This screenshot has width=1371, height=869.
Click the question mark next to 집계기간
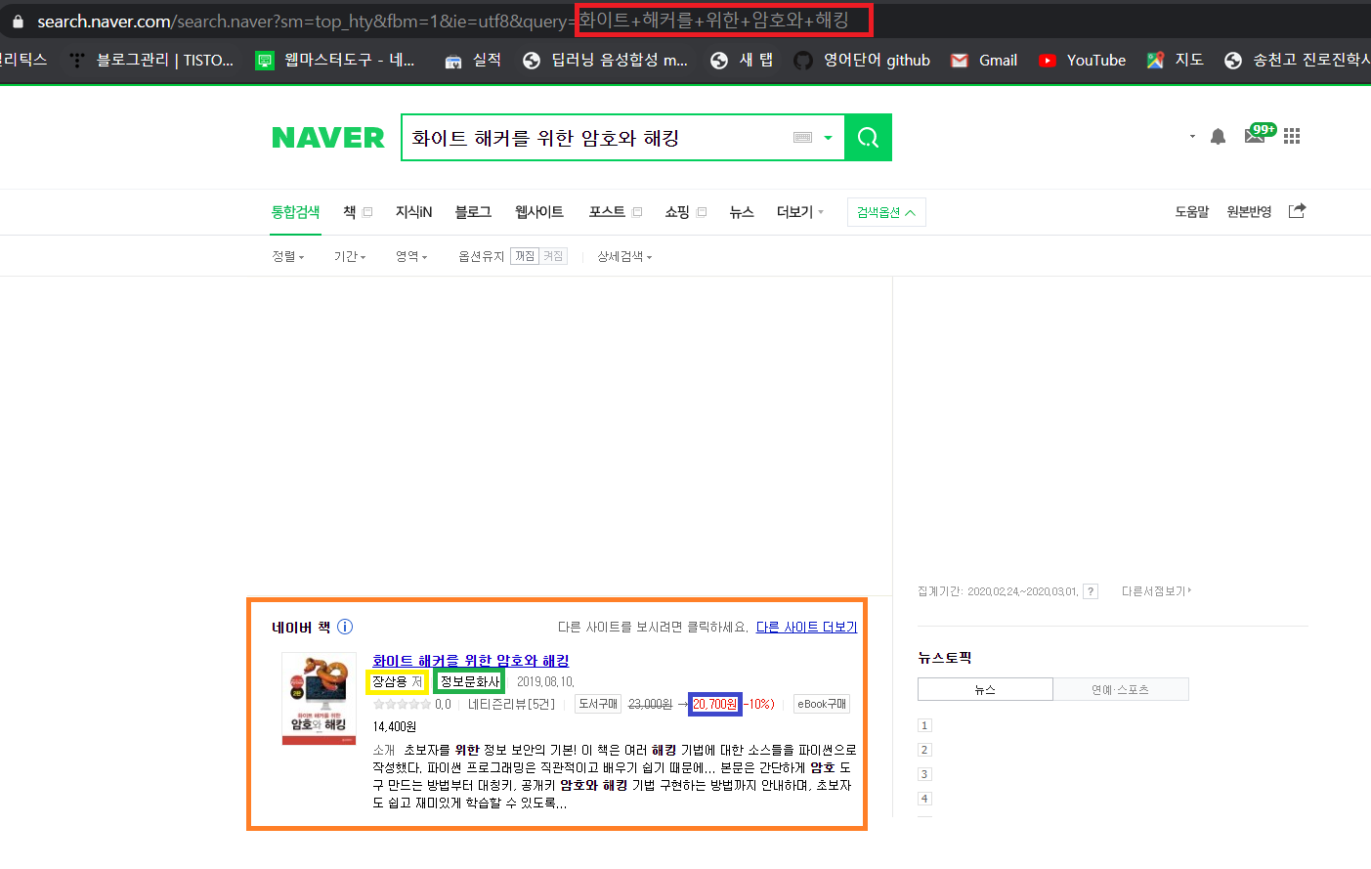tap(1091, 591)
